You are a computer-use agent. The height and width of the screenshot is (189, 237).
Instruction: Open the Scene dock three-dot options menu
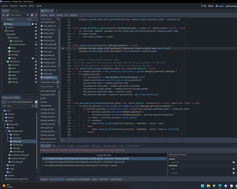pos(36,15)
